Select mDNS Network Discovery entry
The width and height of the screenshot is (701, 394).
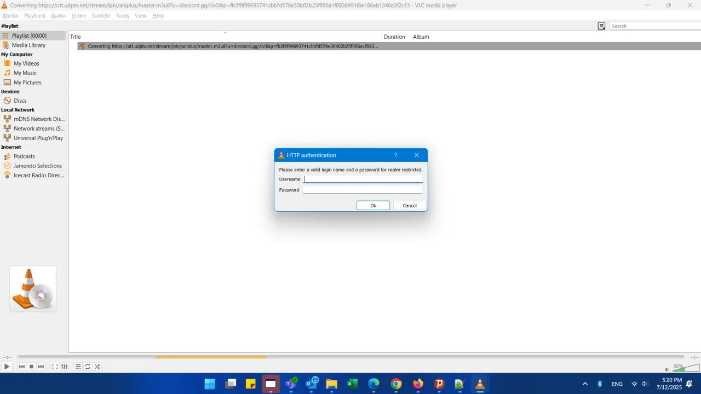33,119
